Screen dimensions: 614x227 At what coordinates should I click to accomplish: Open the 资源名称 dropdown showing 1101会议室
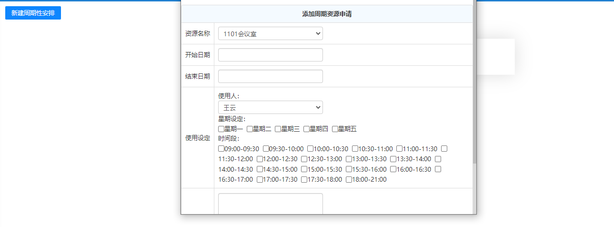point(270,33)
